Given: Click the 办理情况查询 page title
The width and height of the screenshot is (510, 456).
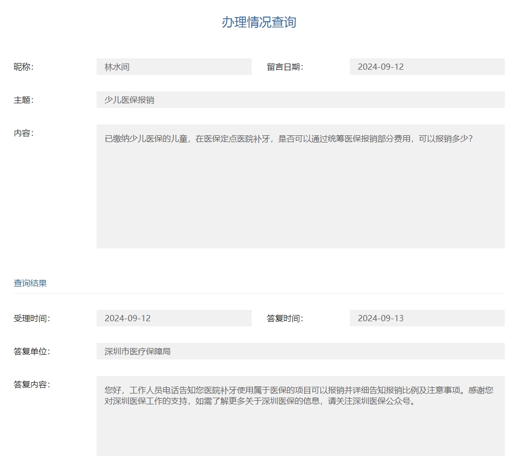Looking at the screenshot, I should pyautogui.click(x=259, y=22).
